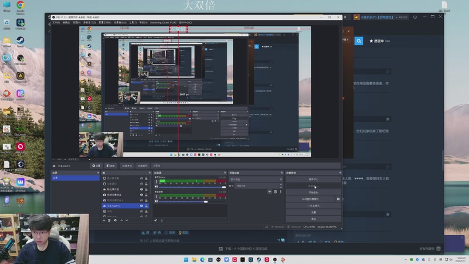
Task: Open source properties gear in sources toolbar
Action: pos(115,221)
